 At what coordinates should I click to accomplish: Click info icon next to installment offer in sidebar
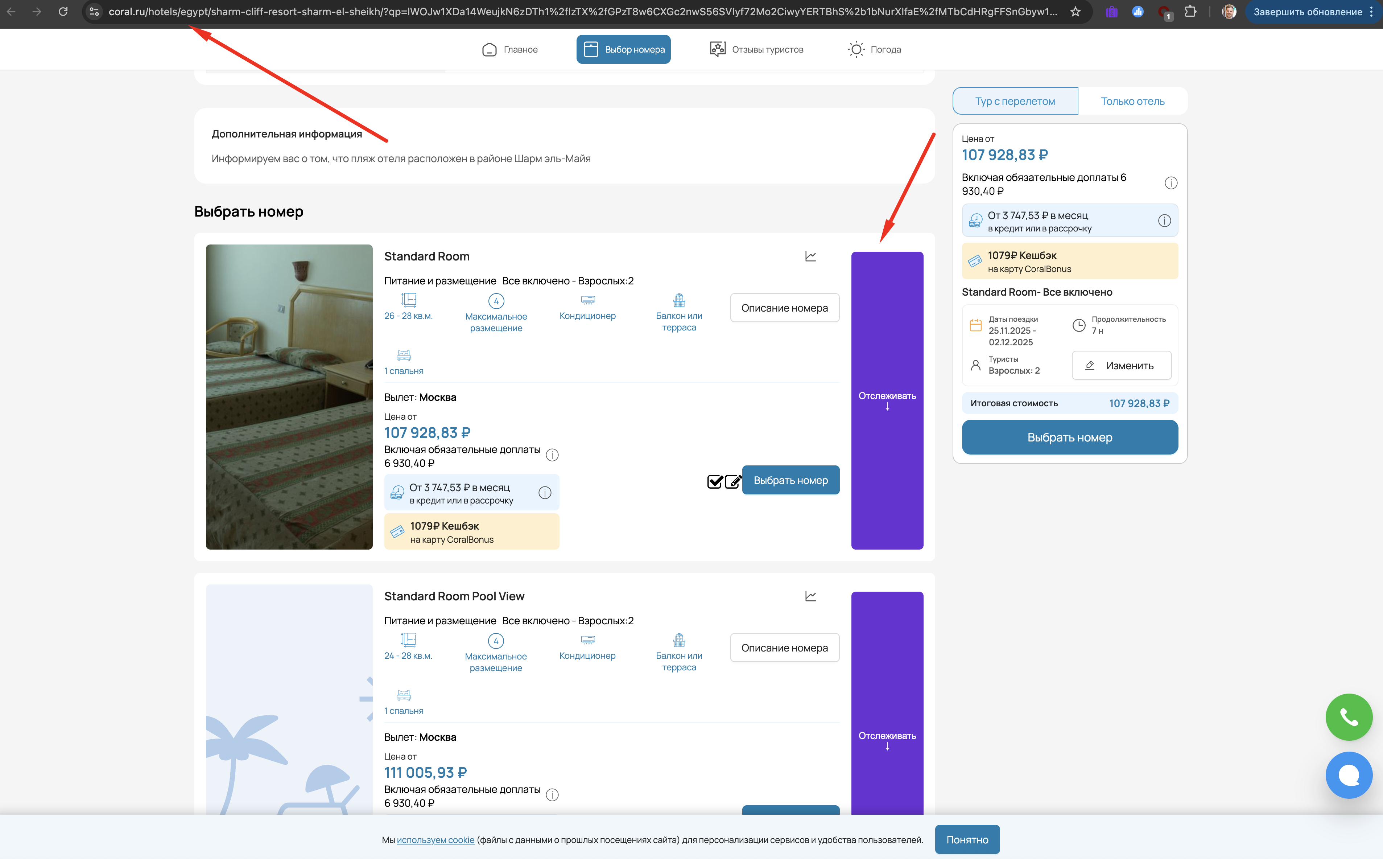click(x=1164, y=221)
